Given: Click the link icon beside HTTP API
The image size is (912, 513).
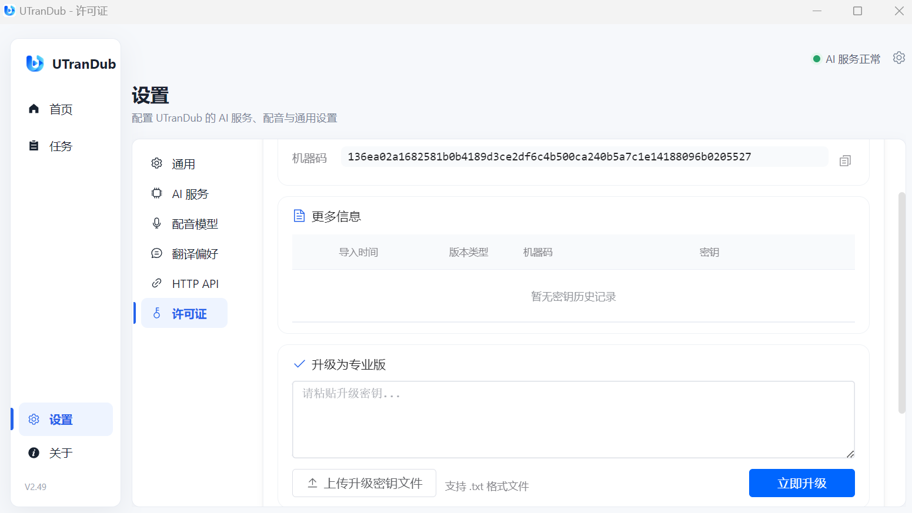Looking at the screenshot, I should click(x=156, y=283).
